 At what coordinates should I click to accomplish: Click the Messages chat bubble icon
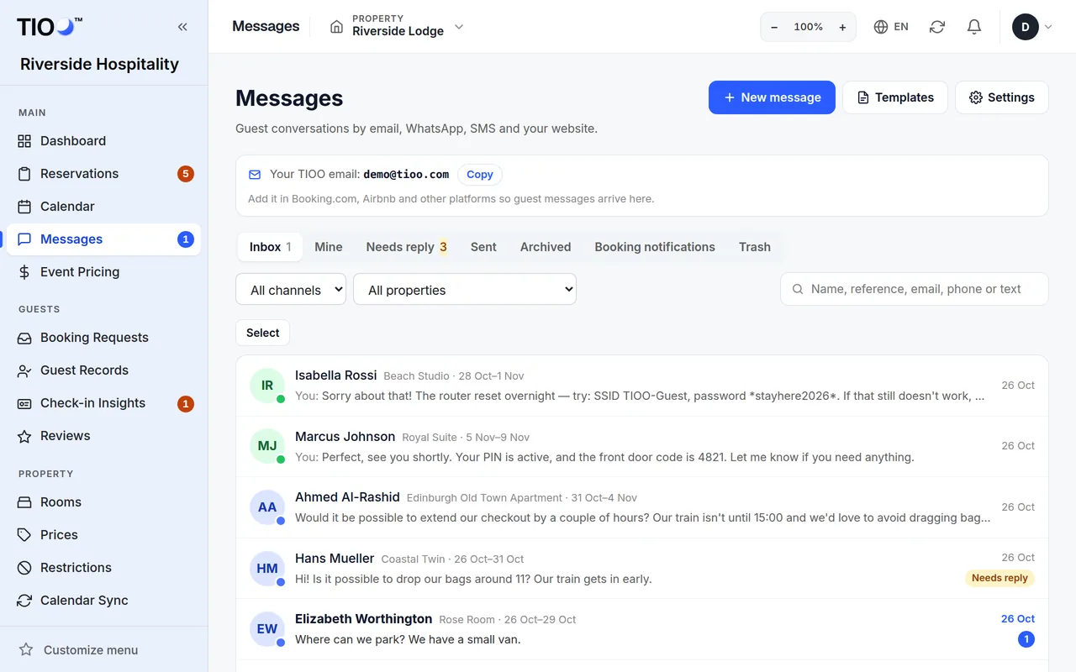(x=24, y=239)
